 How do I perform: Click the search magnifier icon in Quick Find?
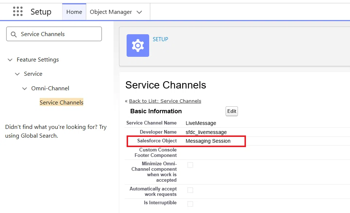pos(14,34)
